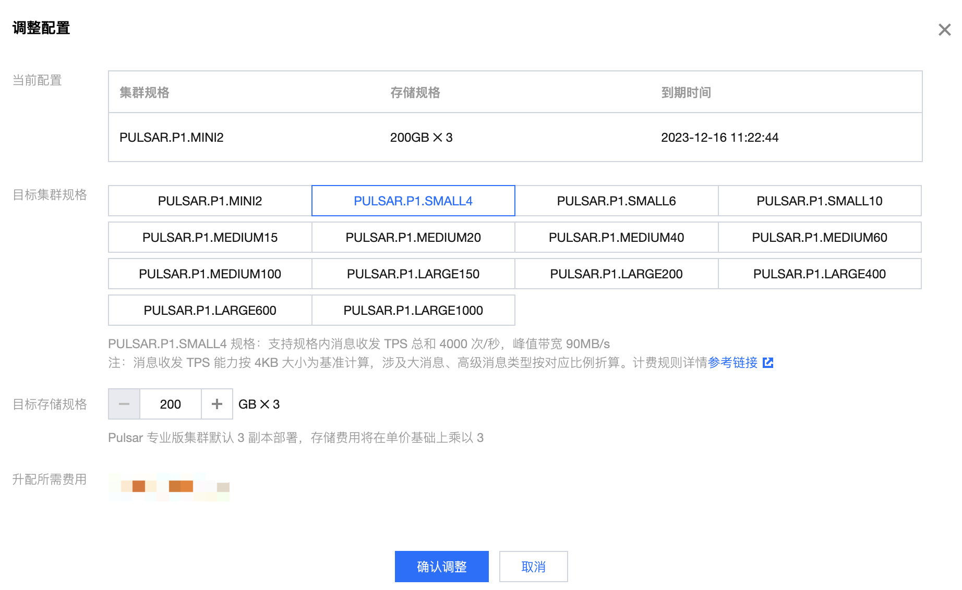
Task: Select the PULSAR.P1.MEDIUM15 spec option
Action: (210, 237)
